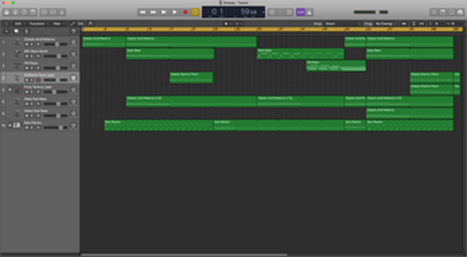Open the Library panel button
This screenshot has width=467, height=257.
[7, 12]
